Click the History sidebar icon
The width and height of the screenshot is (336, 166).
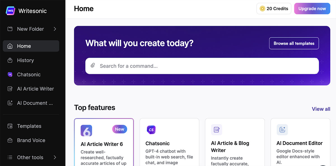pyautogui.click(x=10, y=60)
